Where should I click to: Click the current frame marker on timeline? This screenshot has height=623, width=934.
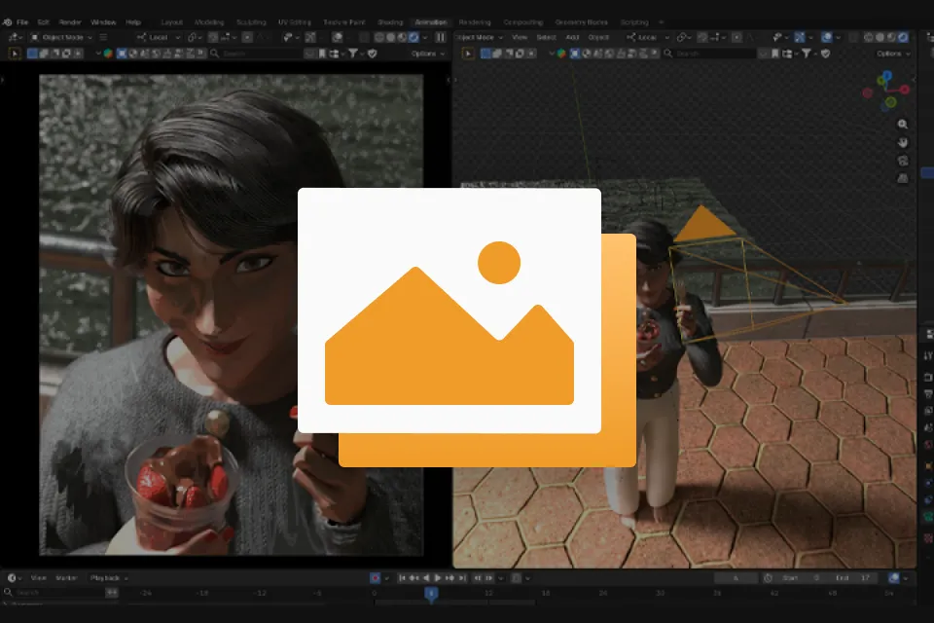coord(431,593)
